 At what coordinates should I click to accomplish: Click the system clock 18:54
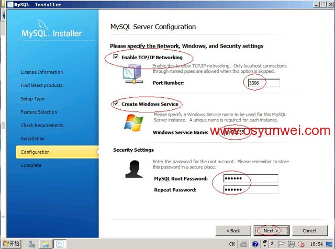tap(316, 244)
